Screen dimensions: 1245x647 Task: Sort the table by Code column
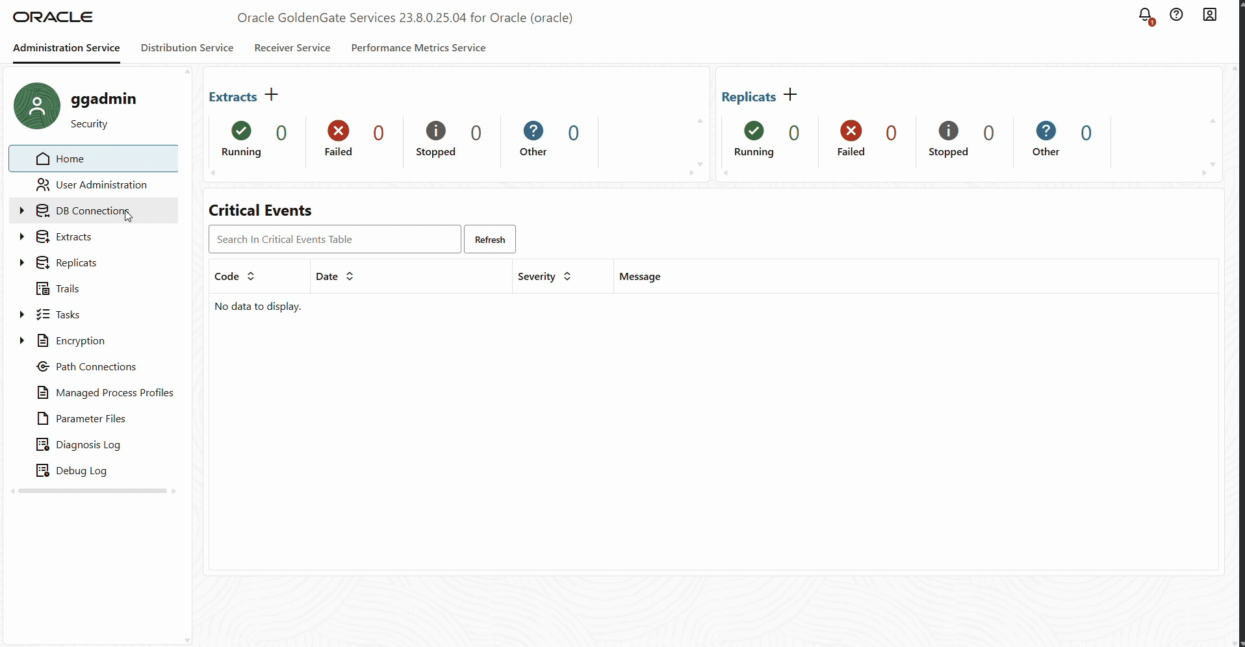point(251,276)
